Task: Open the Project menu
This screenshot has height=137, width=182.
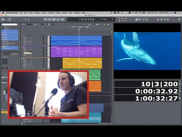Action: (x=51, y=13)
